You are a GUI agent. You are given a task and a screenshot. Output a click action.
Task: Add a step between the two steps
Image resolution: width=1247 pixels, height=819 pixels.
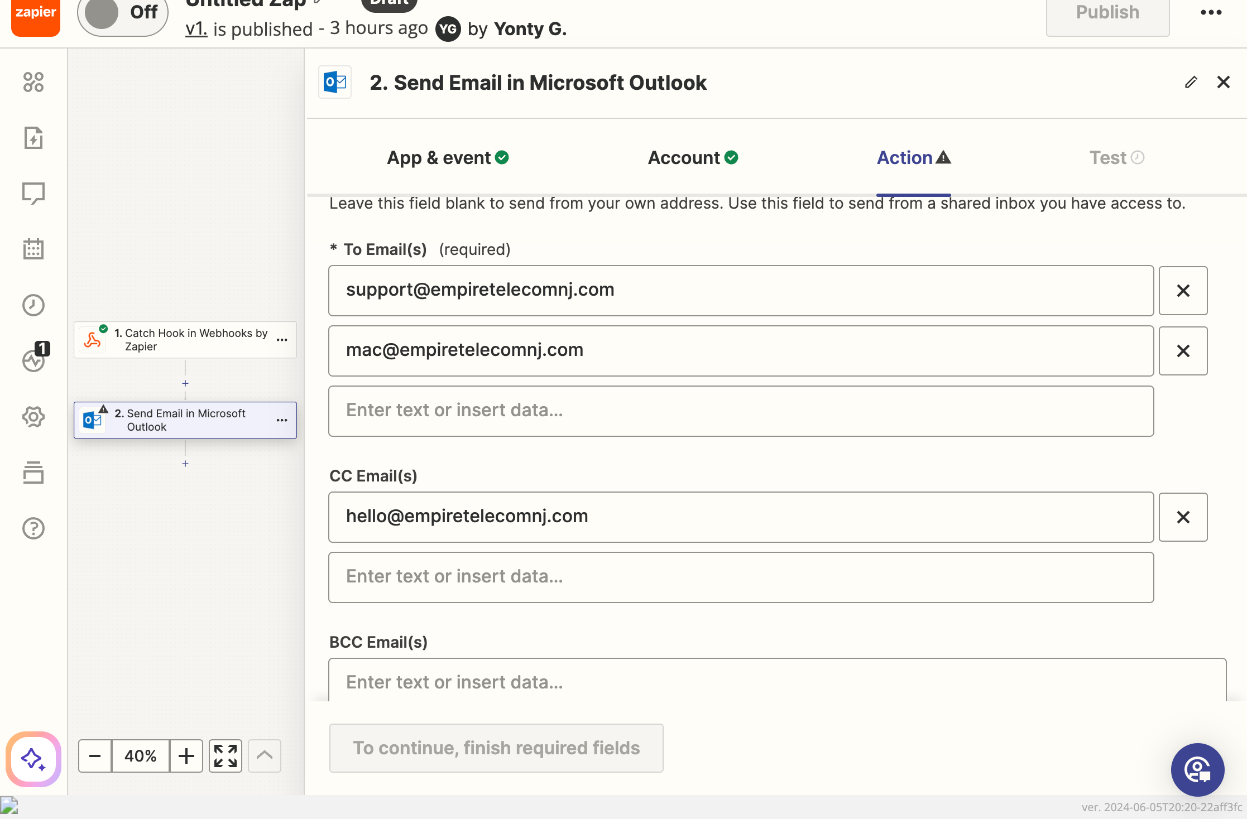185,383
